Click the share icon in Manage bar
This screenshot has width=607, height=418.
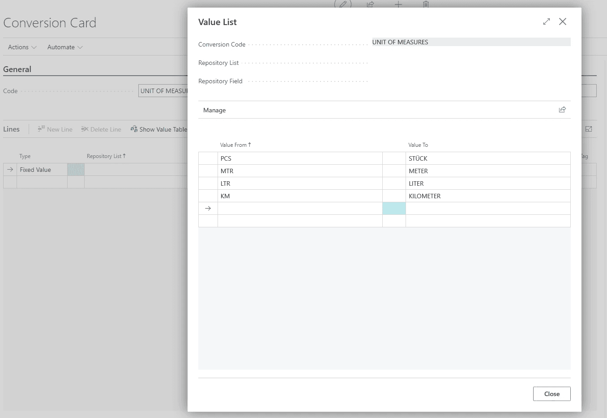[562, 110]
